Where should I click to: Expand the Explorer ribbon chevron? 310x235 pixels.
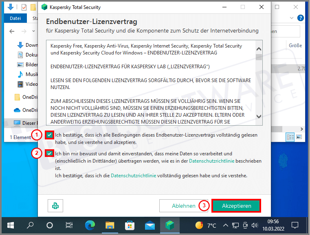point(292,18)
